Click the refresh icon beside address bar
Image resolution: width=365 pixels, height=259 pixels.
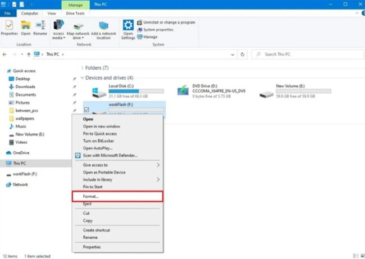(x=243, y=54)
